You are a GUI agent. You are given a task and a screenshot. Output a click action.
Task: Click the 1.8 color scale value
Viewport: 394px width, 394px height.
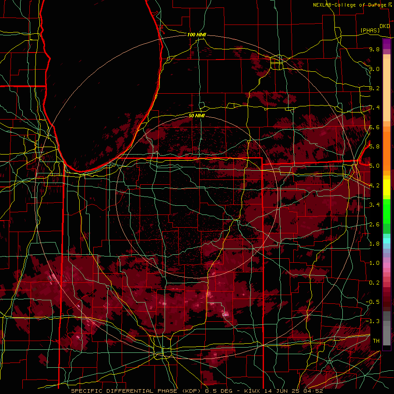374,244
